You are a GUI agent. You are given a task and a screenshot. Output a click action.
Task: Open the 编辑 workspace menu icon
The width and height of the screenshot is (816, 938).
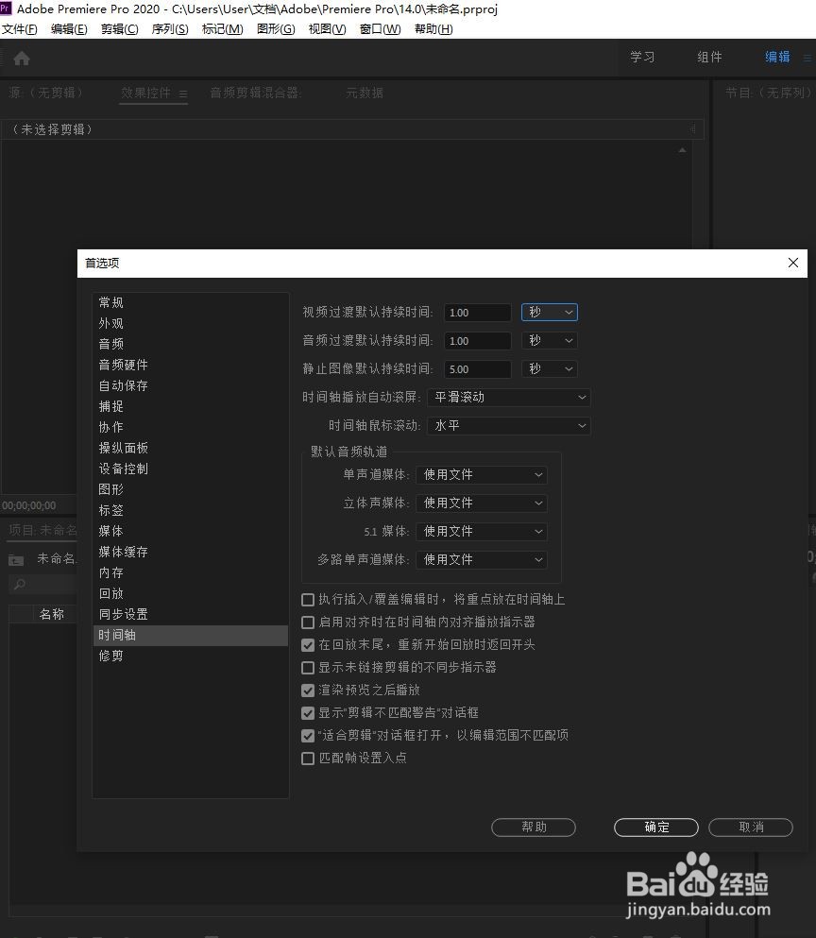807,58
